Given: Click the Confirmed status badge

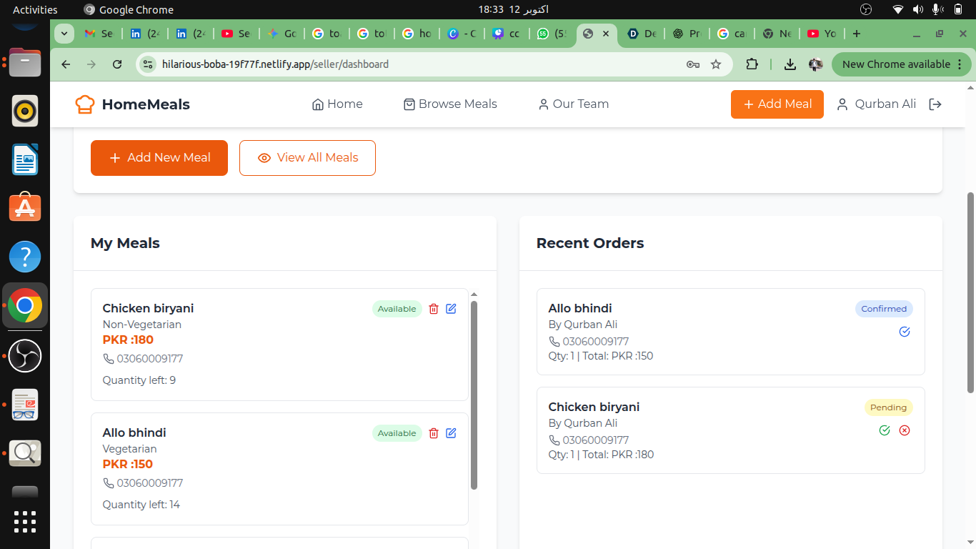Looking at the screenshot, I should pyautogui.click(x=884, y=309).
